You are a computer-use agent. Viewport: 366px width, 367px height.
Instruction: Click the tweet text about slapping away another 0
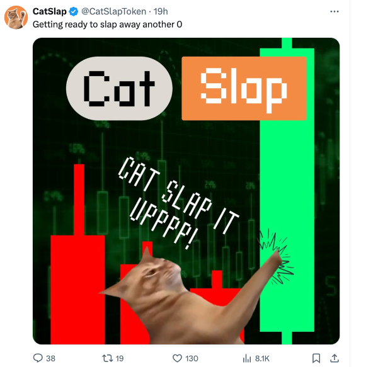point(107,25)
